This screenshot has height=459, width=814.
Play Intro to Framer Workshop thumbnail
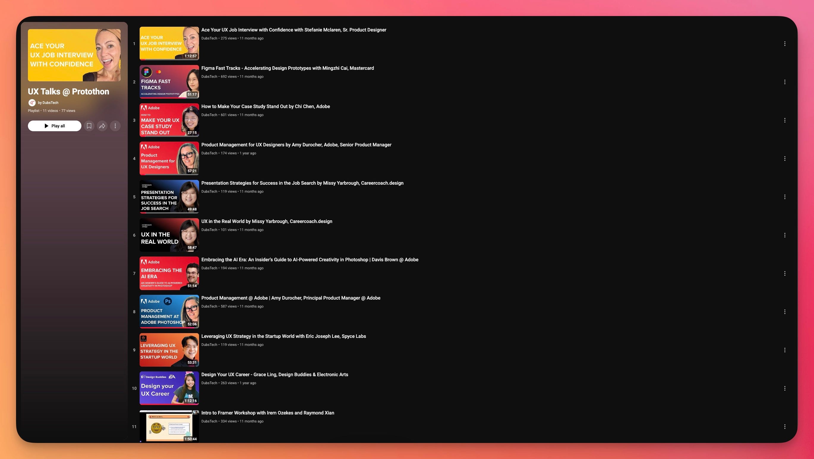click(169, 426)
